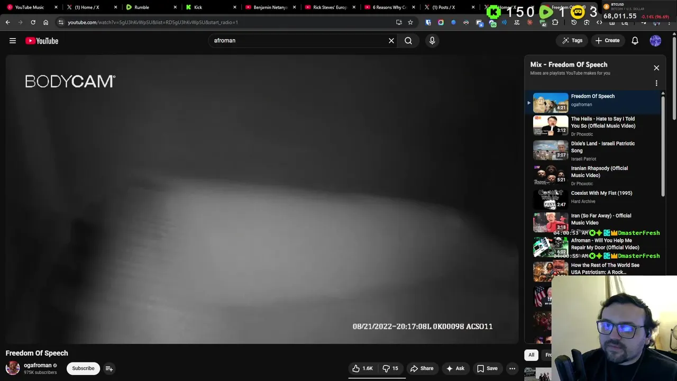Play Iranian Rhapsody (Official Music Video)
The height and width of the screenshot is (381, 677).
coord(593,176)
